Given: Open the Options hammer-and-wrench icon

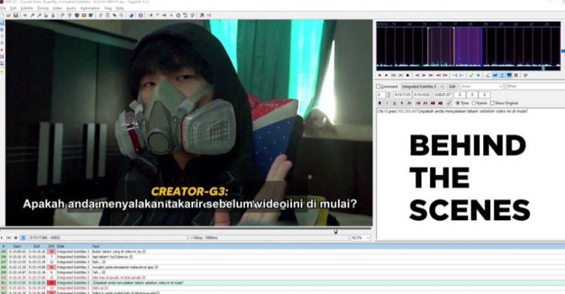Looking at the screenshot, I should pos(202,16).
